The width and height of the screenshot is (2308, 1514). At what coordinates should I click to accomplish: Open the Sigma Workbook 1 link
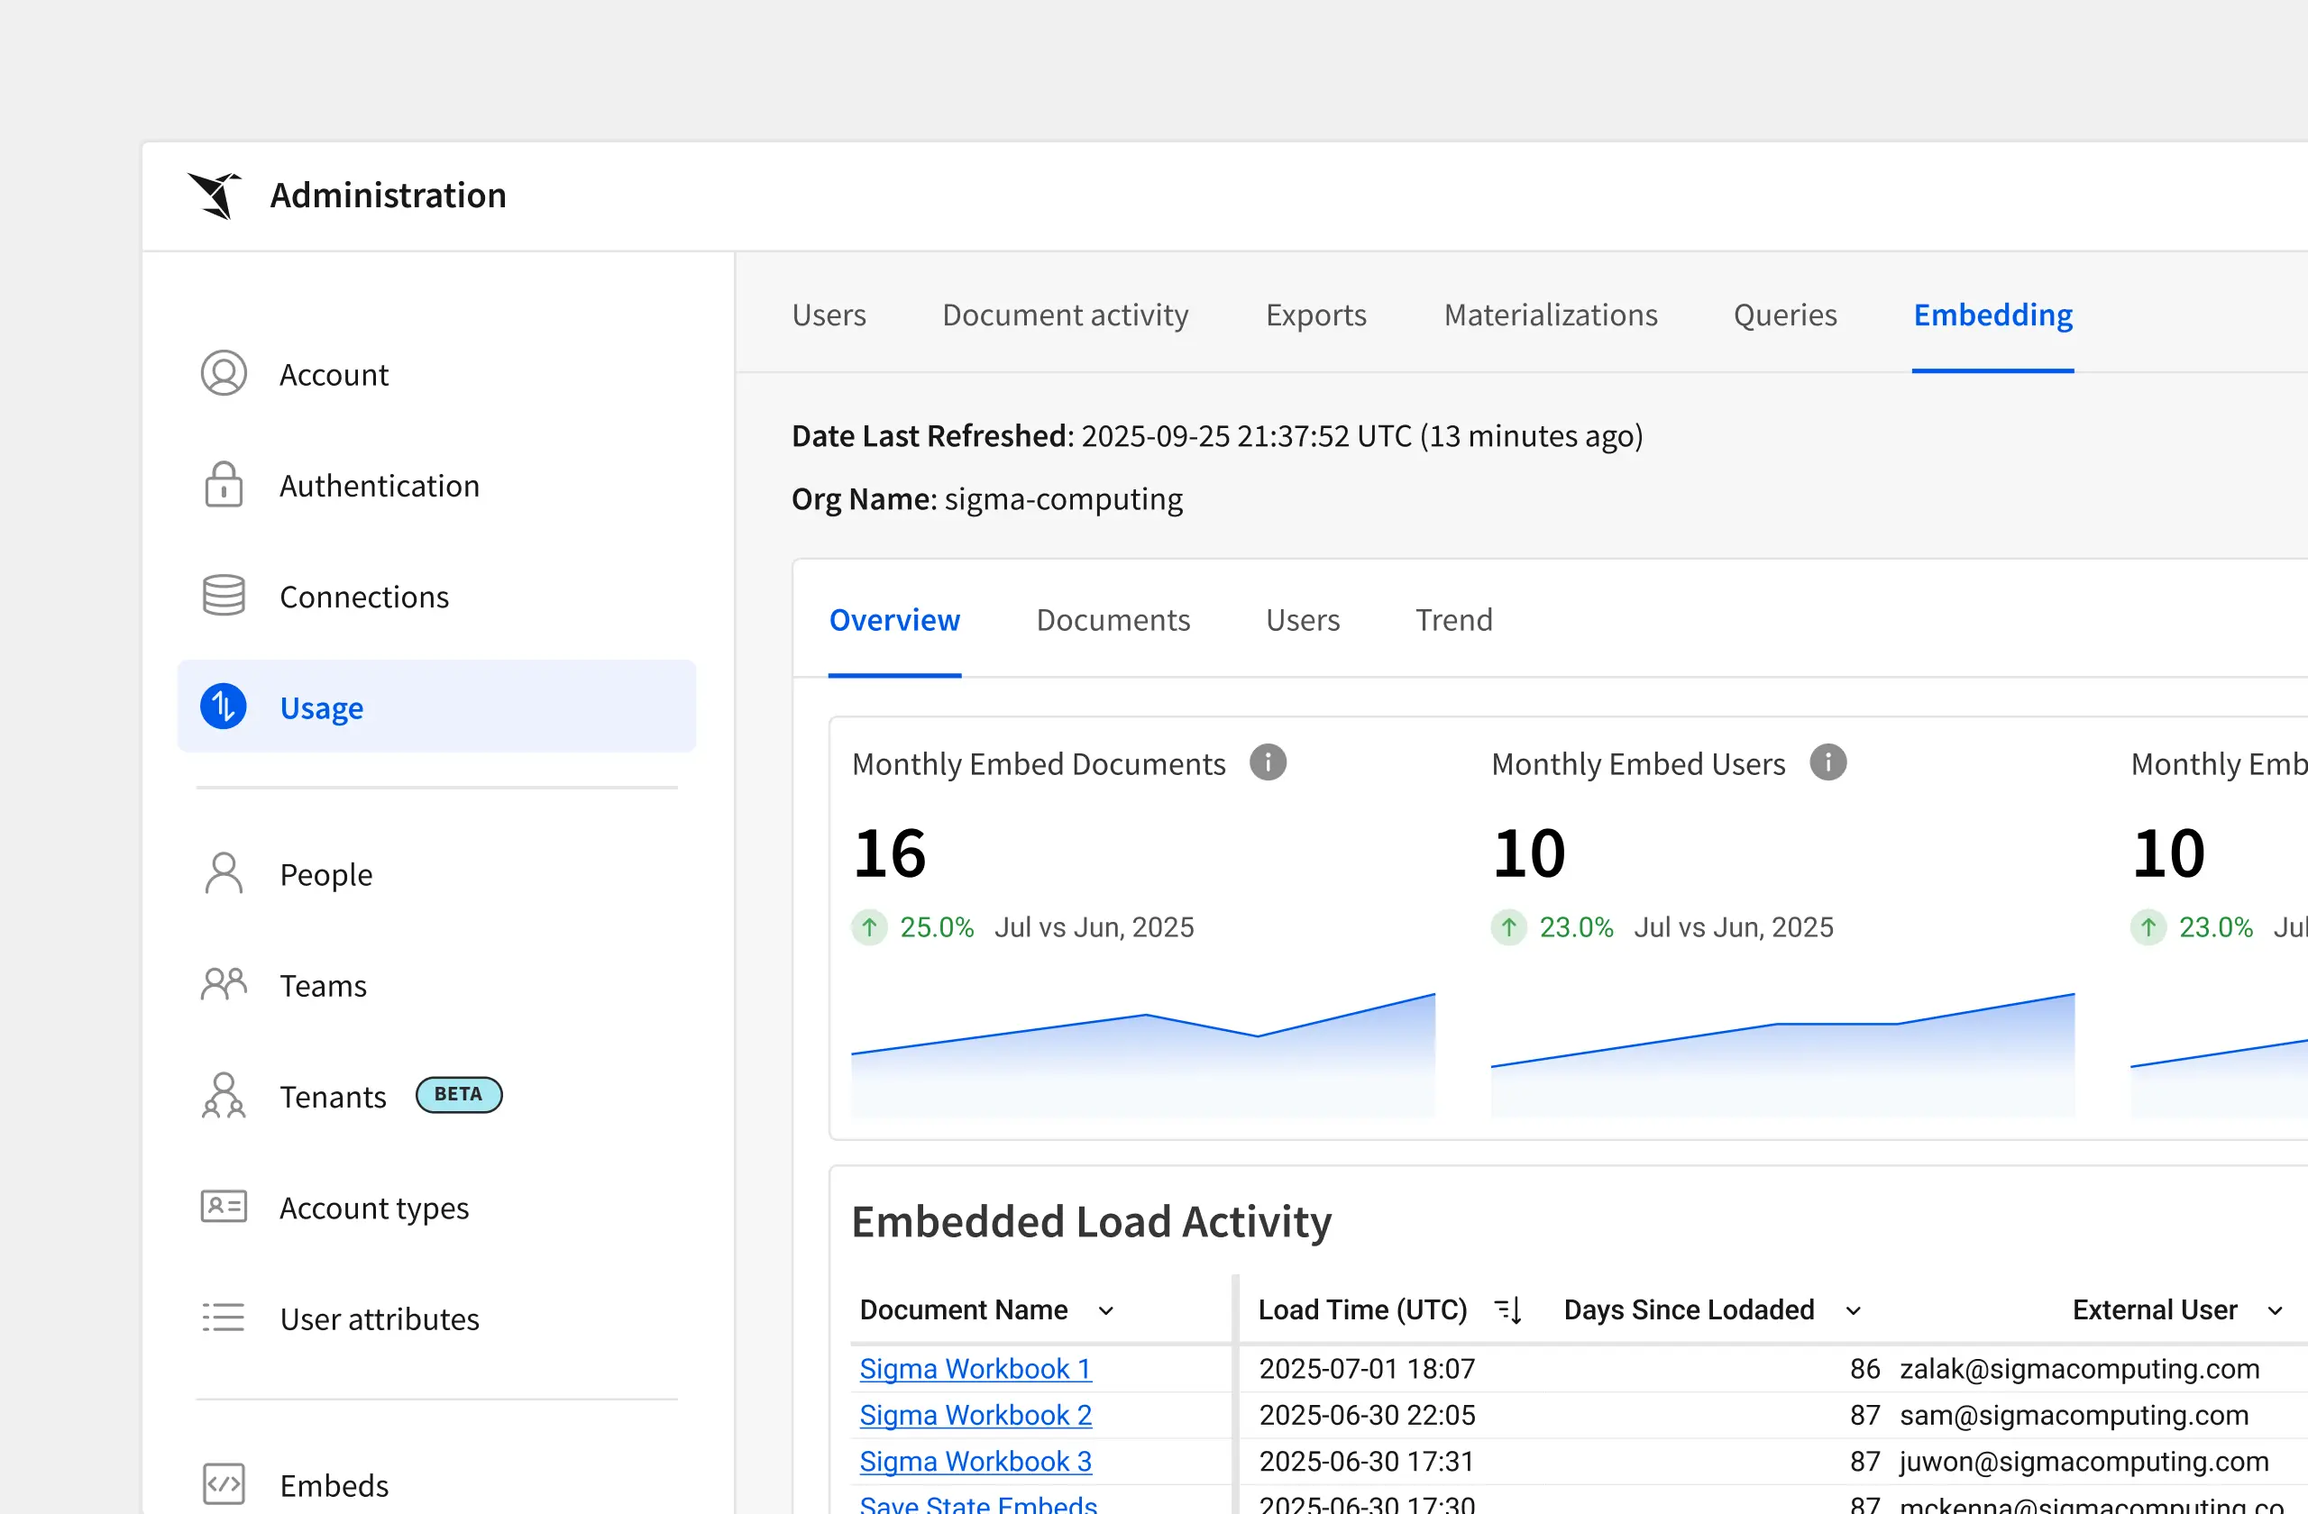975,1369
